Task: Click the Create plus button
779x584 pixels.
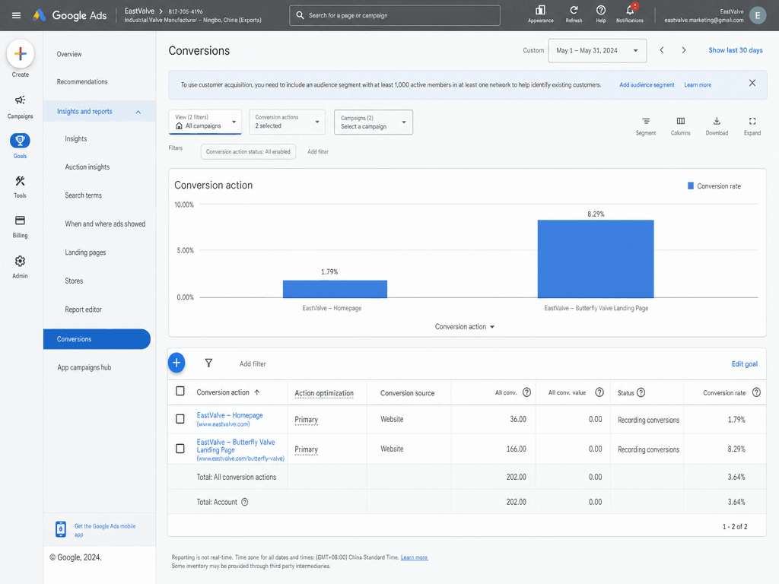Action: pyautogui.click(x=21, y=54)
